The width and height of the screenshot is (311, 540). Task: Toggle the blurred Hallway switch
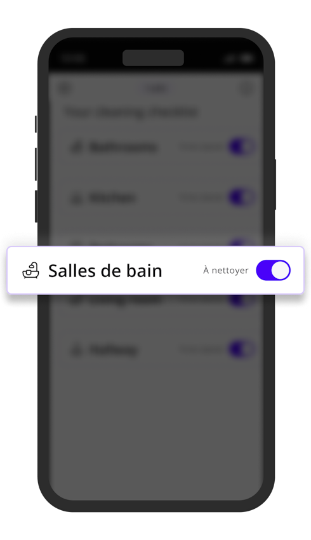(242, 349)
